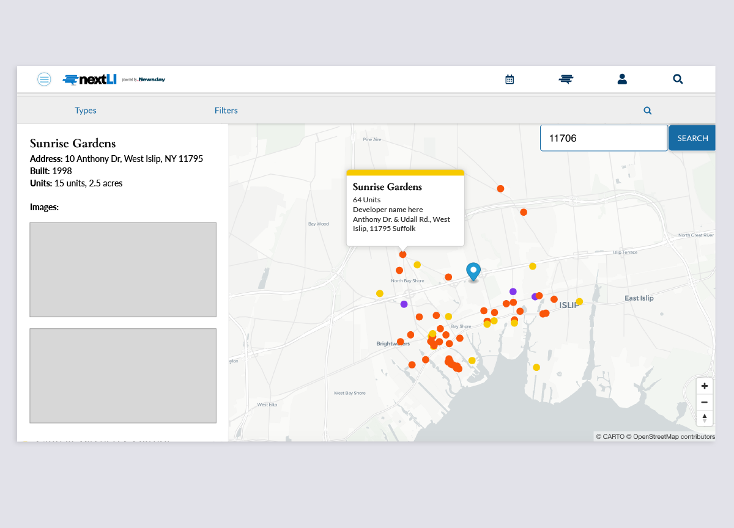The image size is (734, 528).
Task: Open the calendar icon in header
Action: click(x=510, y=79)
